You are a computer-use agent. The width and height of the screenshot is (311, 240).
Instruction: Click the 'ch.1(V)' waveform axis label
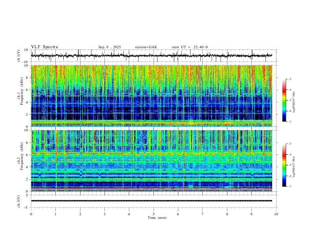coord(19,56)
